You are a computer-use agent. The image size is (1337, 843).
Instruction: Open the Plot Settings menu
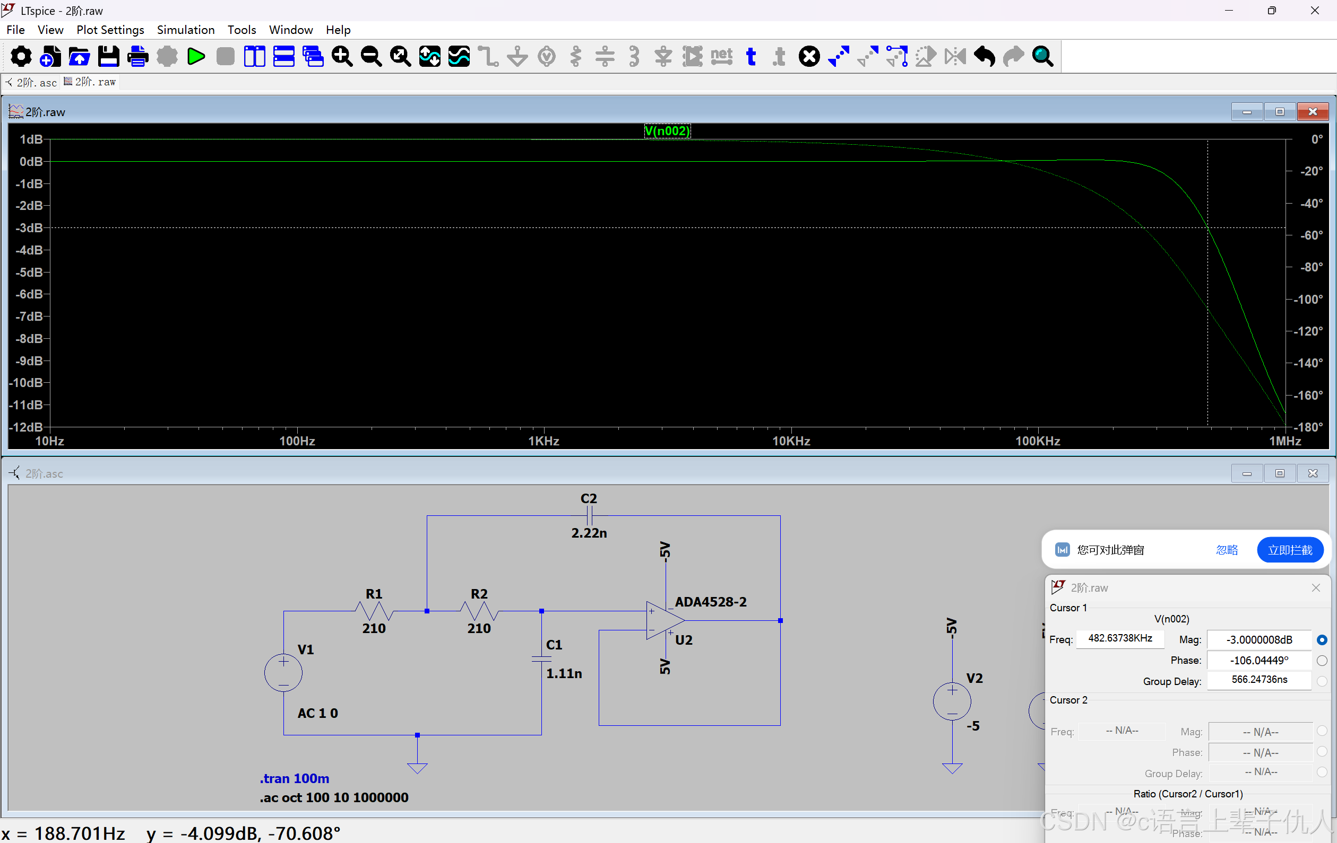pos(110,30)
